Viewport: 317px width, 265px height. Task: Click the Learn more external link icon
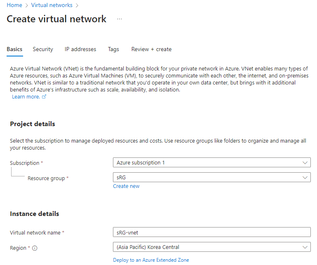coord(44,97)
